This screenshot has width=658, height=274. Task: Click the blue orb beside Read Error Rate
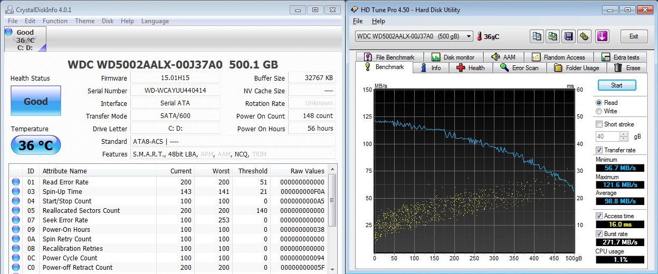point(16,182)
